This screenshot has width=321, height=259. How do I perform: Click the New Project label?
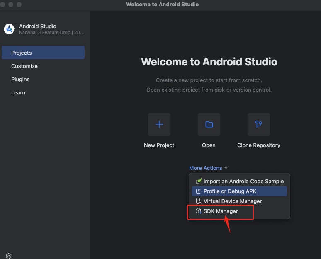[159, 145]
